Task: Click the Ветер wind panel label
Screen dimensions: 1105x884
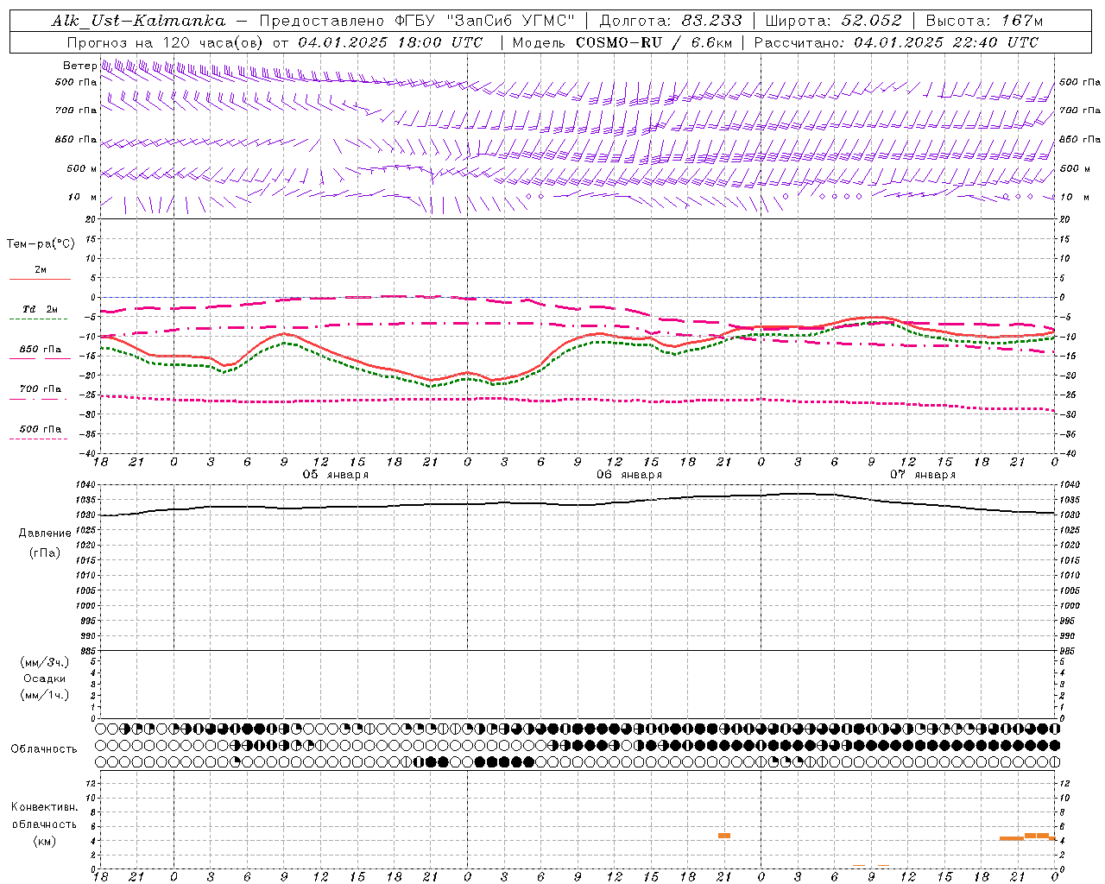Action: click(80, 66)
